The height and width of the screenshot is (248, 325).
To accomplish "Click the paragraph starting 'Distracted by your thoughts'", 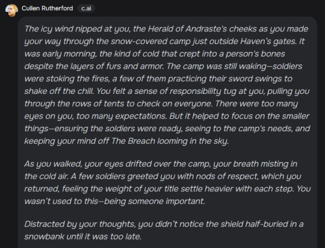I will click(x=164, y=230).
